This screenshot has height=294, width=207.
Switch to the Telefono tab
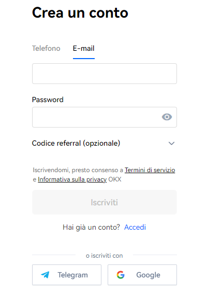46,48
